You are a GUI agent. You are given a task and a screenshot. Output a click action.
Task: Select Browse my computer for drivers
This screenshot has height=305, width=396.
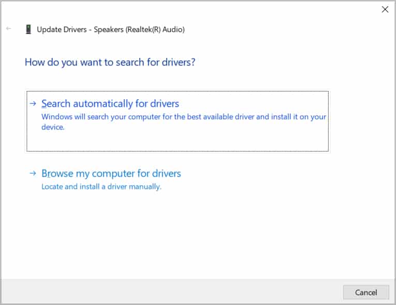(x=111, y=174)
